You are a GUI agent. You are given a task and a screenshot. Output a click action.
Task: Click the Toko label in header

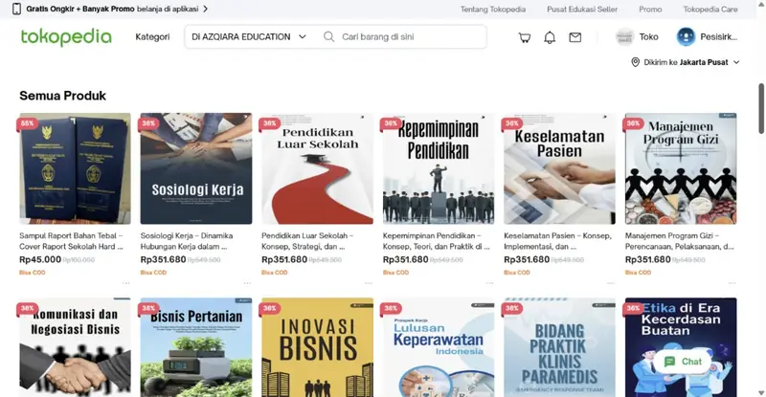[x=649, y=36]
